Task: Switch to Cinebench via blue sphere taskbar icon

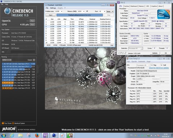Action: click(54, 135)
